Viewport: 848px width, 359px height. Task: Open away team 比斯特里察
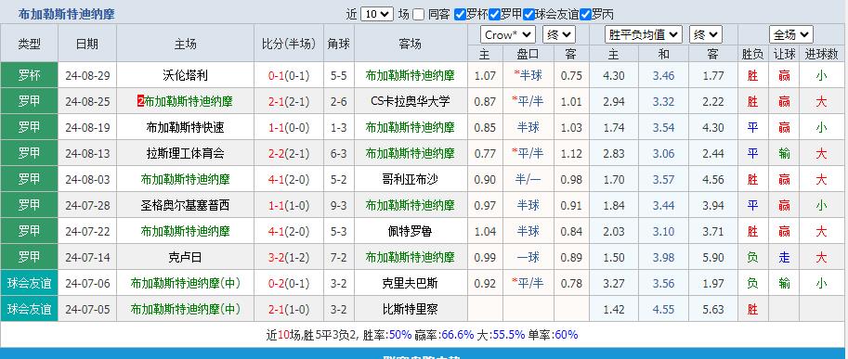tap(411, 309)
